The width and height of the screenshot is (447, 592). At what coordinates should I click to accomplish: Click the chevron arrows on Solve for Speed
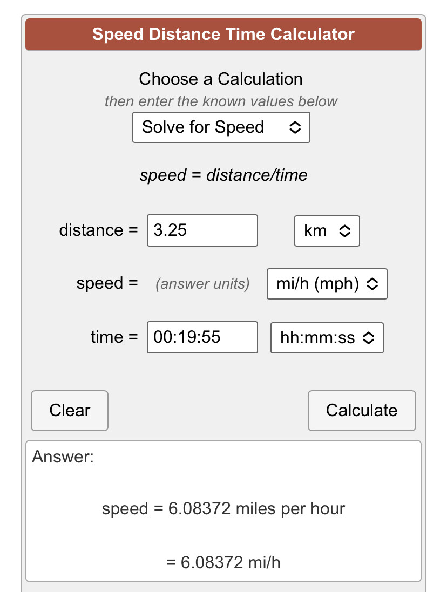click(295, 127)
